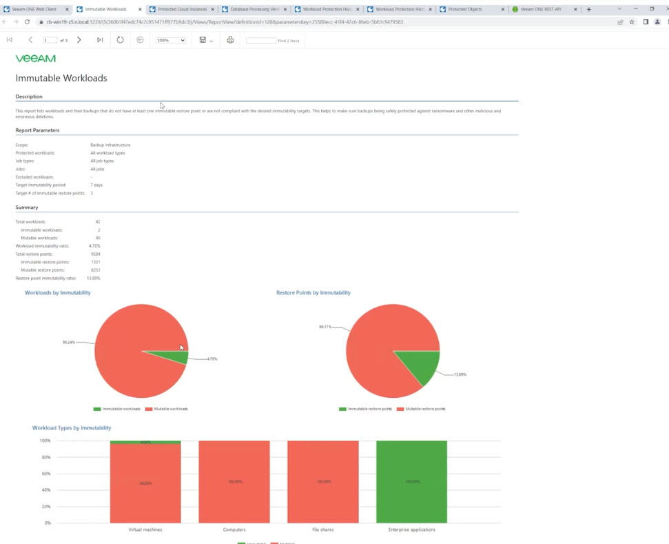
Task: Jump to last report page icon
Action: 100,40
